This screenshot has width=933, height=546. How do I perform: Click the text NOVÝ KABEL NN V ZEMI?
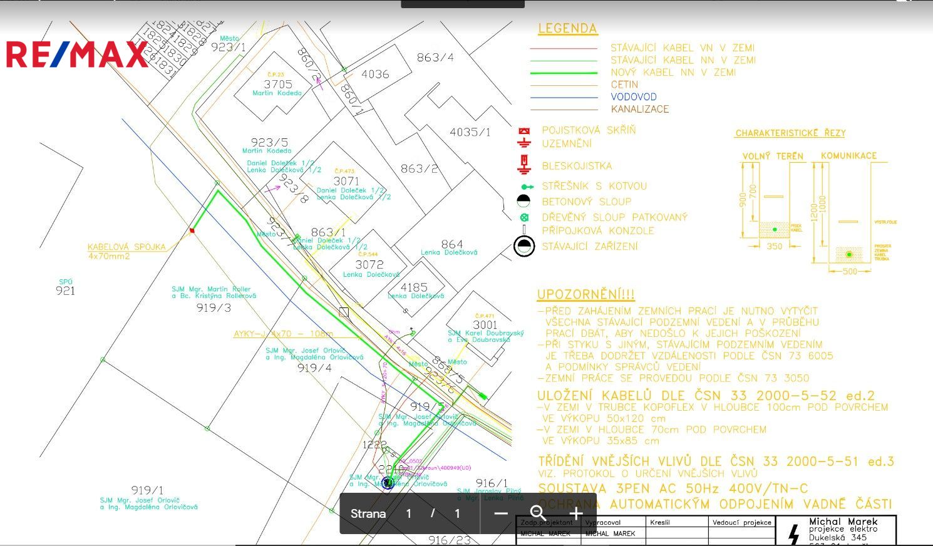(673, 73)
